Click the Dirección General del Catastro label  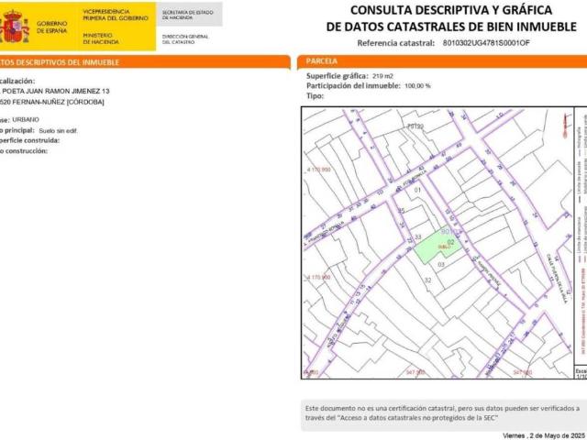click(184, 38)
